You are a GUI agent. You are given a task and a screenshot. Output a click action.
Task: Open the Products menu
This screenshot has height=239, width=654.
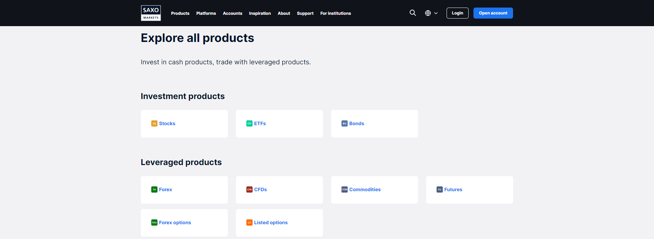(x=180, y=13)
